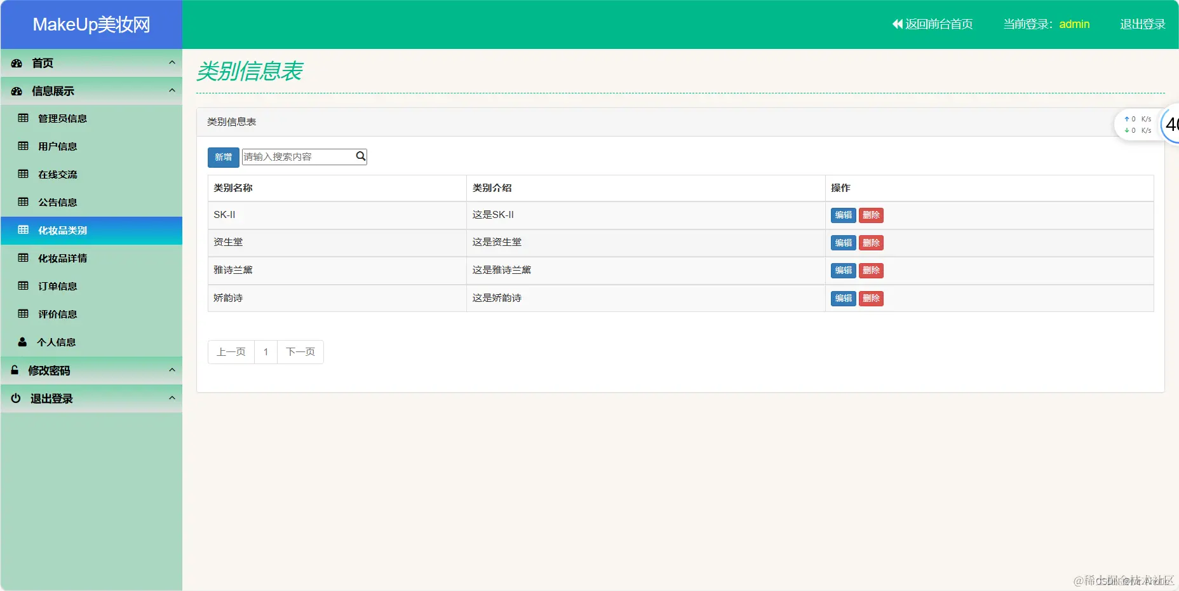1179x591 pixels.
Task: Open 用户信息 in the sidebar
Action: click(x=91, y=146)
